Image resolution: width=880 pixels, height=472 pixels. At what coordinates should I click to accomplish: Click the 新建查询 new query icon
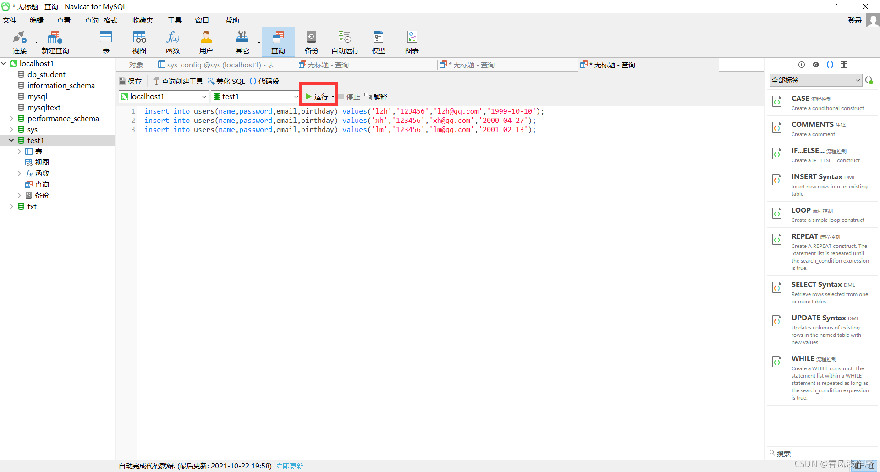[x=55, y=42]
